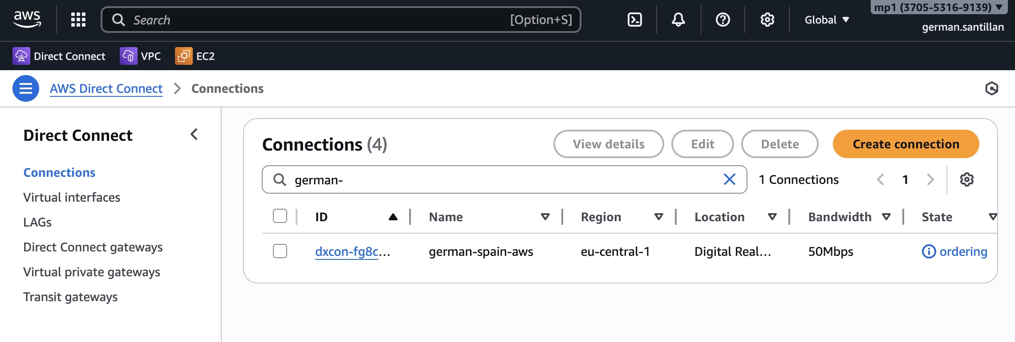Viewport: 1015px width, 342px height.
Task: Sort the Name column
Action: [545, 217]
